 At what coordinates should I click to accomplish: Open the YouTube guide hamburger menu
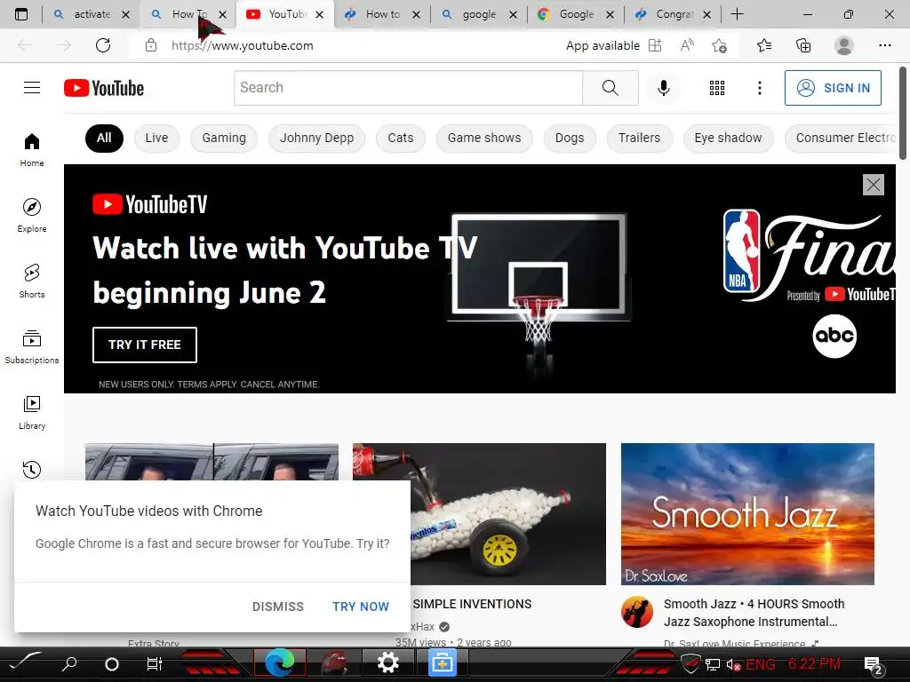pyautogui.click(x=32, y=88)
